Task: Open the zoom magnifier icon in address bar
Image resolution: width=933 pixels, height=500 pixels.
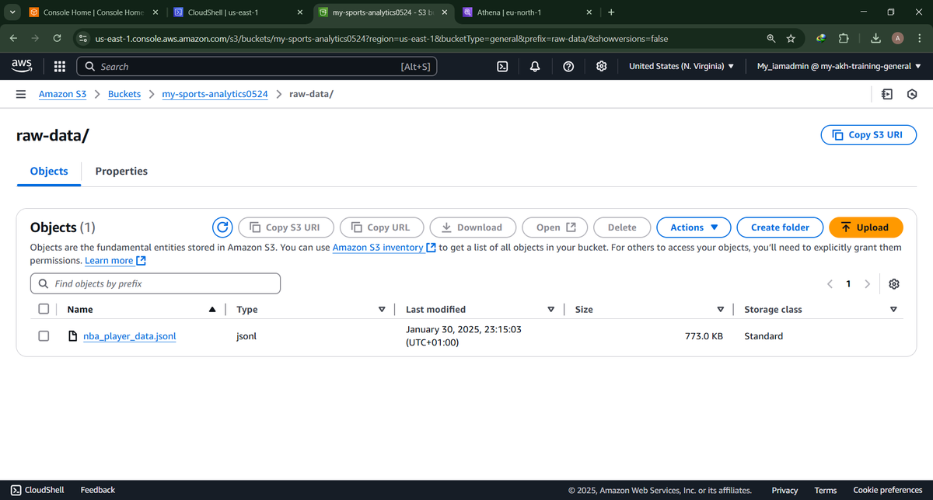Action: click(771, 38)
